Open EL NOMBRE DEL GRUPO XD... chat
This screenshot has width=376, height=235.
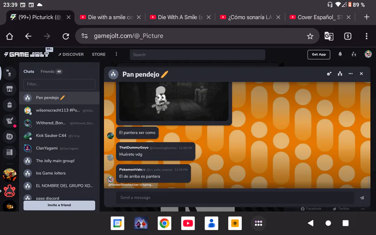tap(59, 186)
